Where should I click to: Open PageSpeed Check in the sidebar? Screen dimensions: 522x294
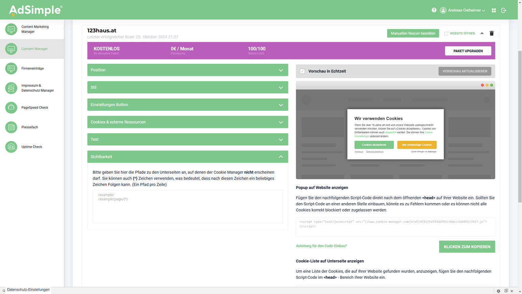click(x=32, y=108)
